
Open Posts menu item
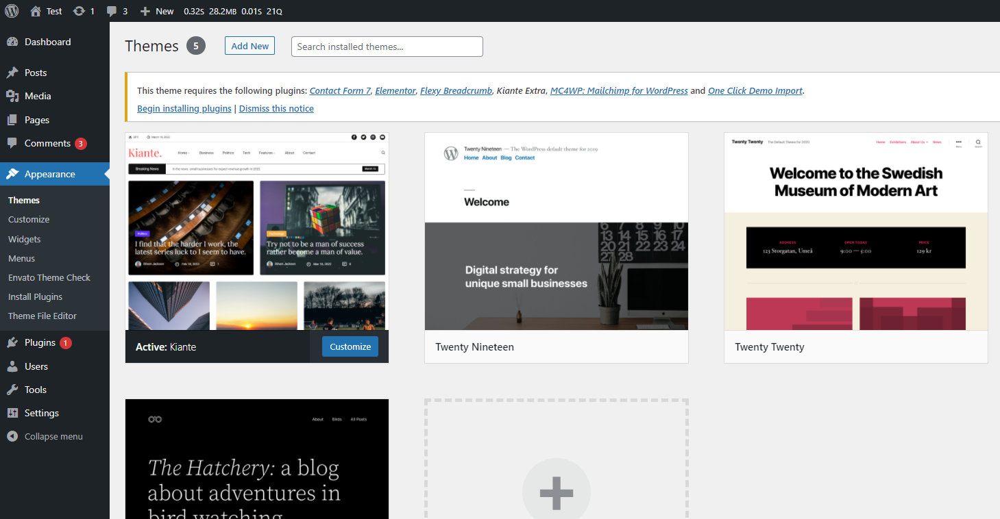55,73
